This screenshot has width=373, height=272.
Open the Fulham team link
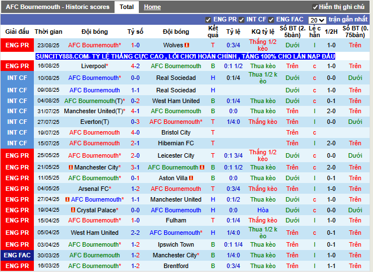[x=176, y=220]
